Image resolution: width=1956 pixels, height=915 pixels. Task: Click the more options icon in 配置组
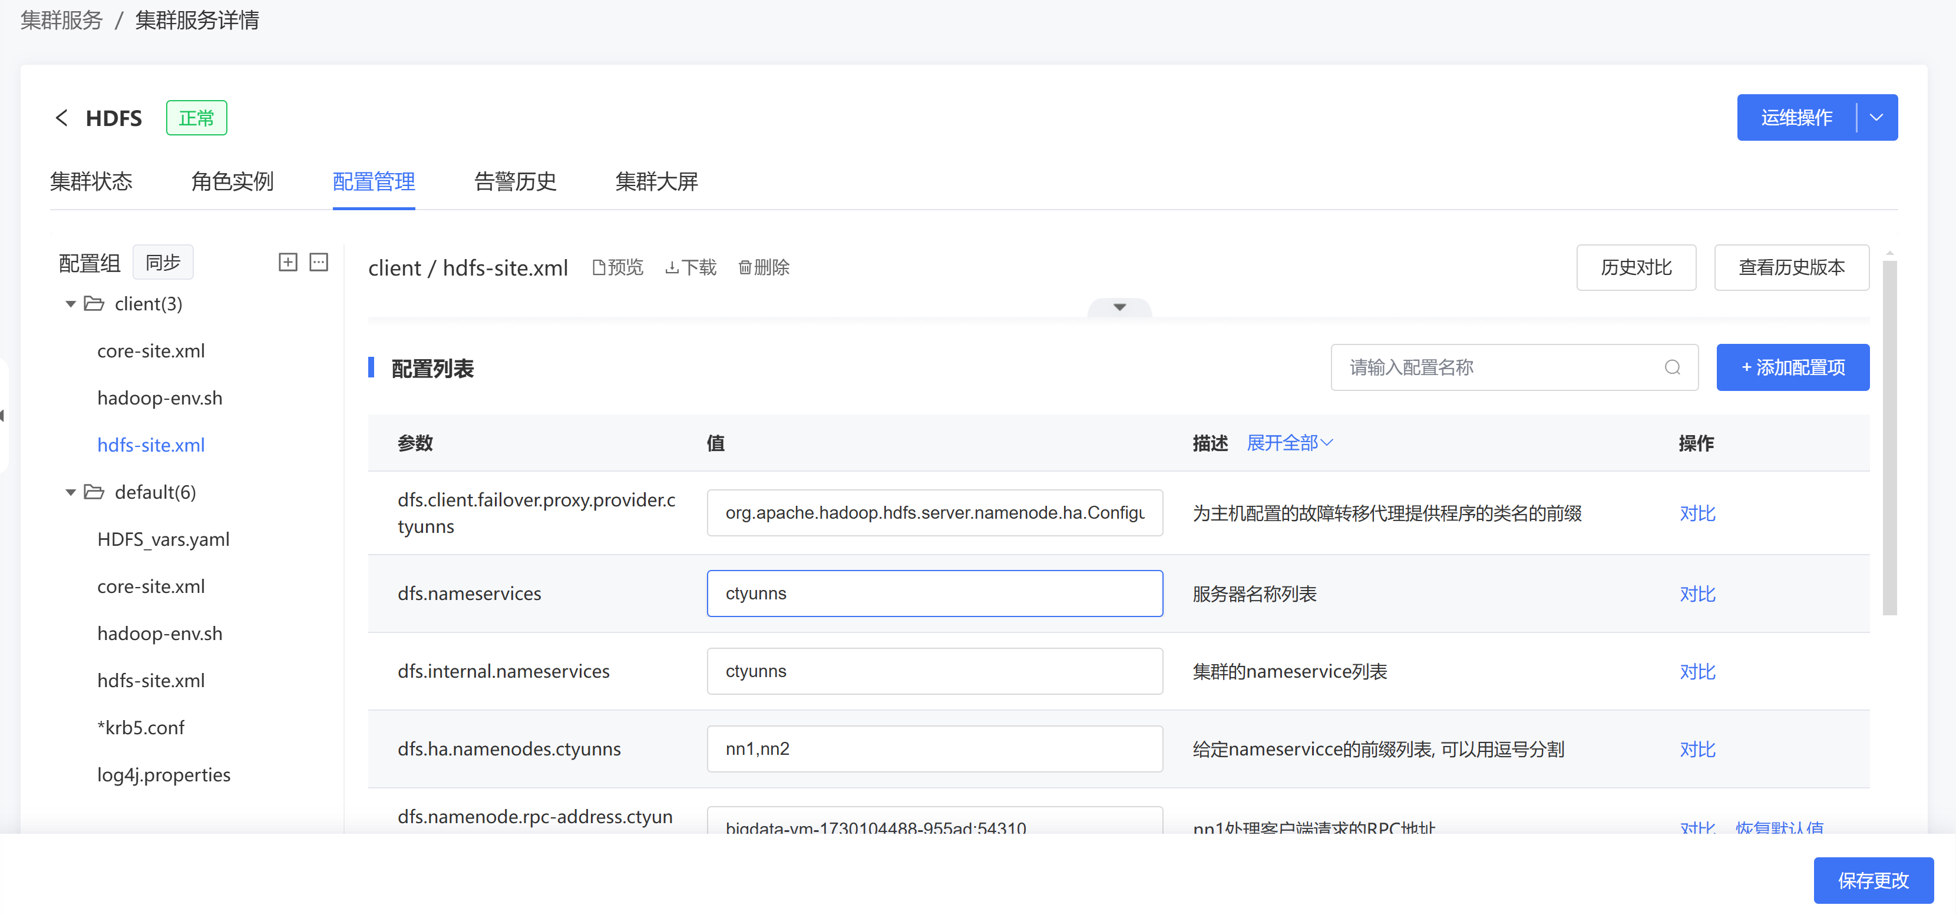pos(319,262)
